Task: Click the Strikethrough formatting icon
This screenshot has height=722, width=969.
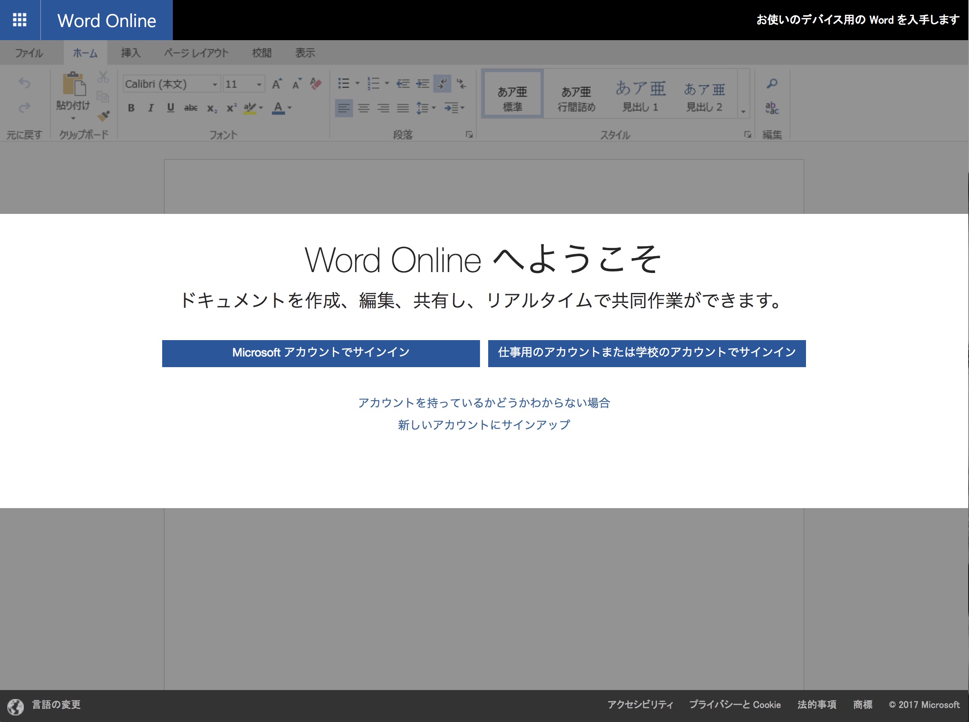Action: (x=192, y=109)
